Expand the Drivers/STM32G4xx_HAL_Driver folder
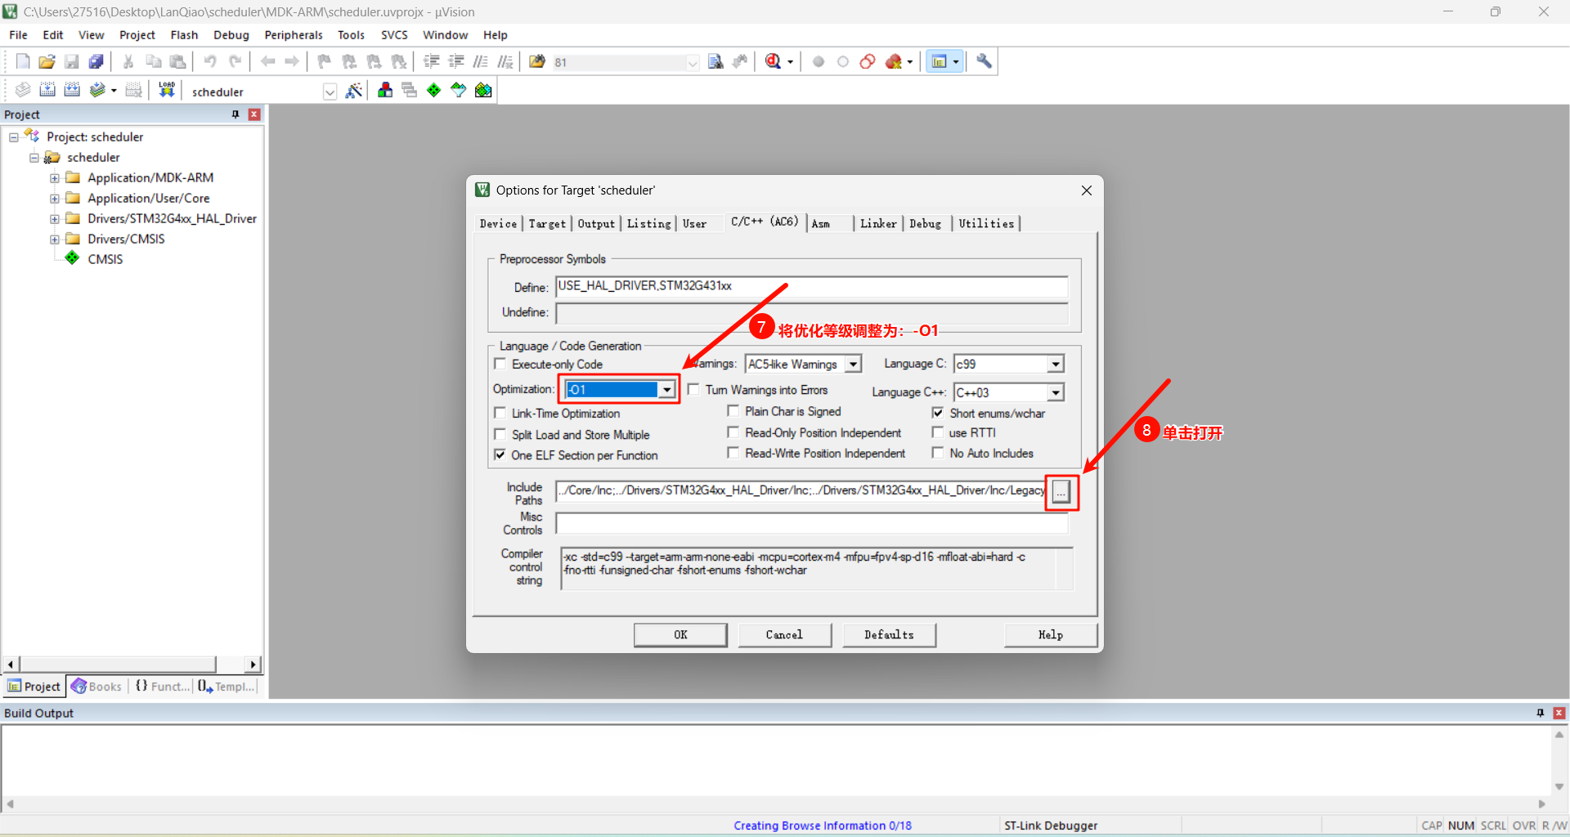The width and height of the screenshot is (1570, 837). click(x=54, y=218)
